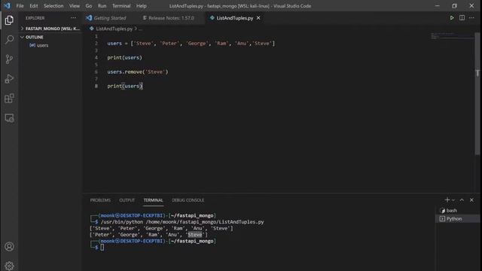Image resolution: width=482 pixels, height=271 pixels.
Task: Click line number 2 in the gutter
Action: [x=96, y=44]
